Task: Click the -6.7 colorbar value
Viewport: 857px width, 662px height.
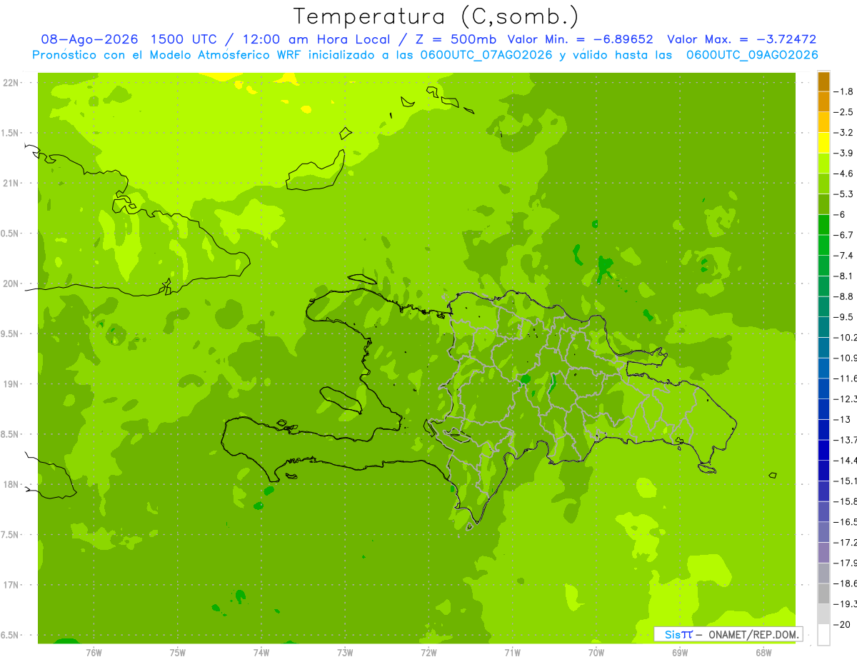Action: [844, 235]
